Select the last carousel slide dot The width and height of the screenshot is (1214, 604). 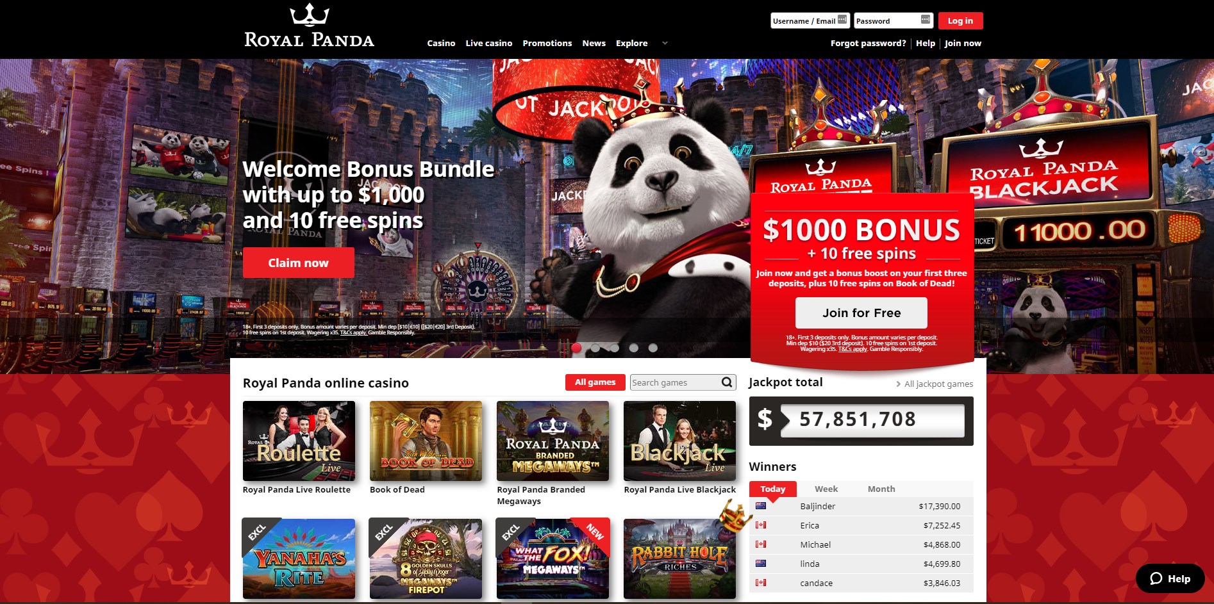click(x=653, y=348)
